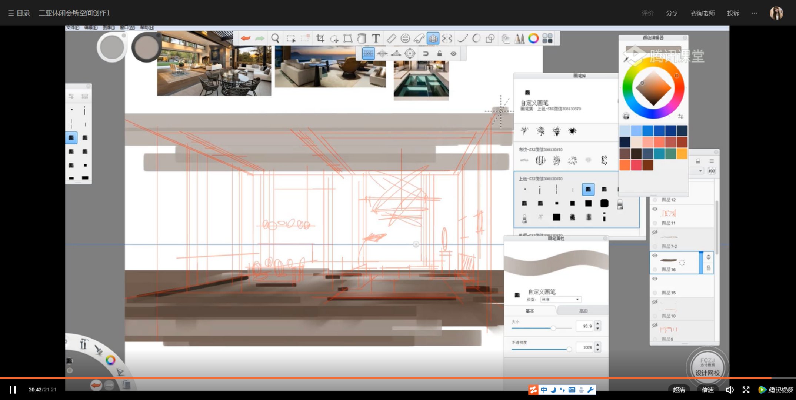796x400 pixels.
Task: Open the color wheel icon in toolbar
Action: coord(533,39)
